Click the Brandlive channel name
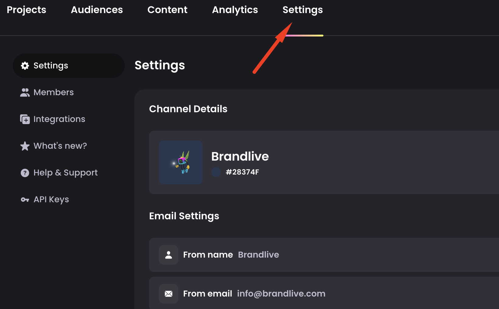The image size is (499, 309). coord(240,156)
